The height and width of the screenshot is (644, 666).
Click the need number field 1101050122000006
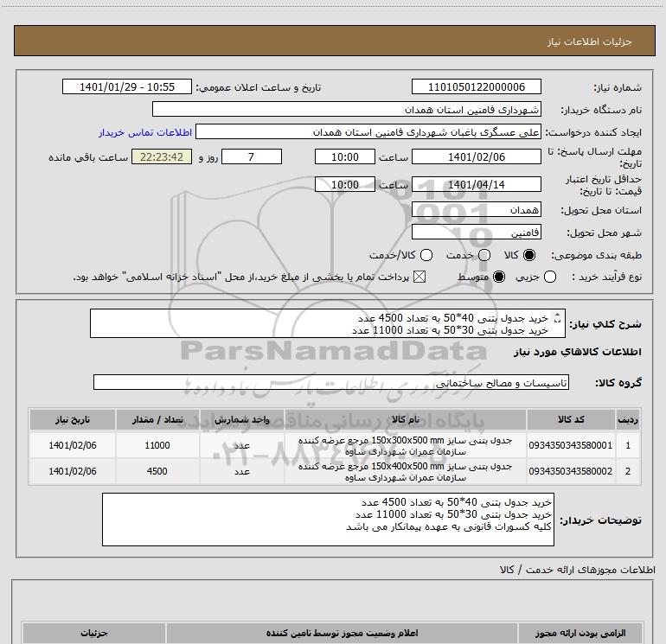476,86
